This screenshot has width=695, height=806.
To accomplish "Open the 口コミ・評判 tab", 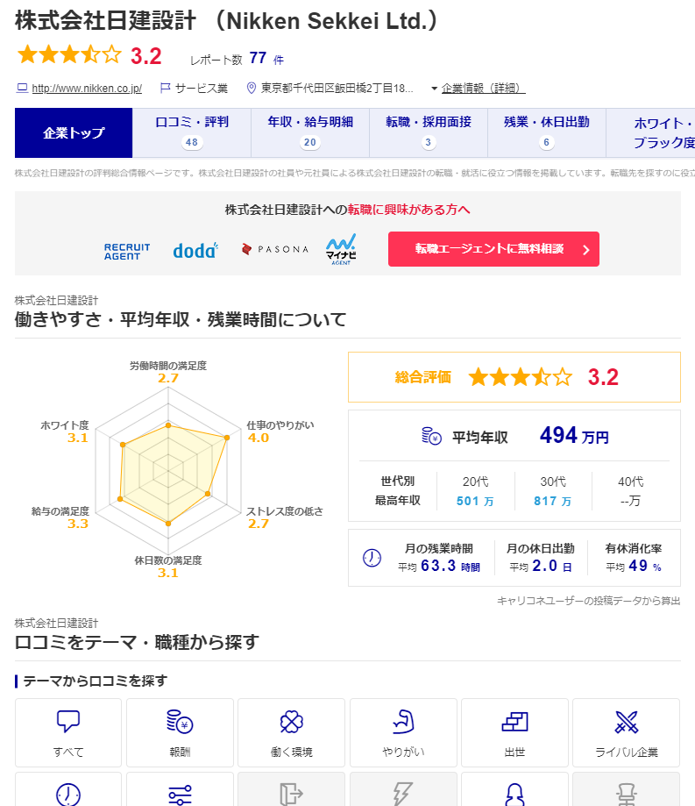I will [x=192, y=132].
